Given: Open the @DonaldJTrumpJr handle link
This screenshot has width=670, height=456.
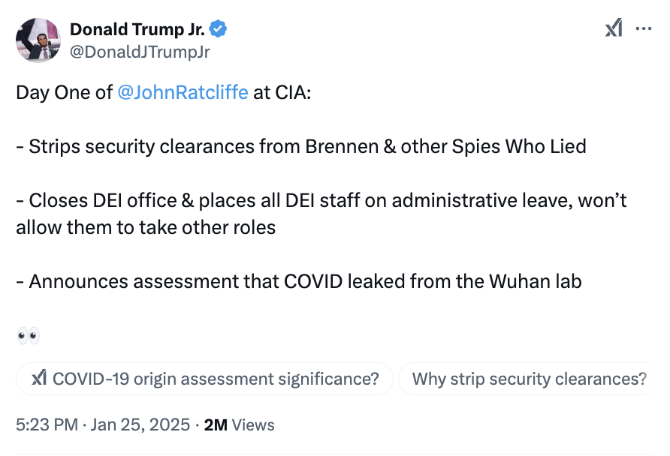Looking at the screenshot, I should (140, 52).
